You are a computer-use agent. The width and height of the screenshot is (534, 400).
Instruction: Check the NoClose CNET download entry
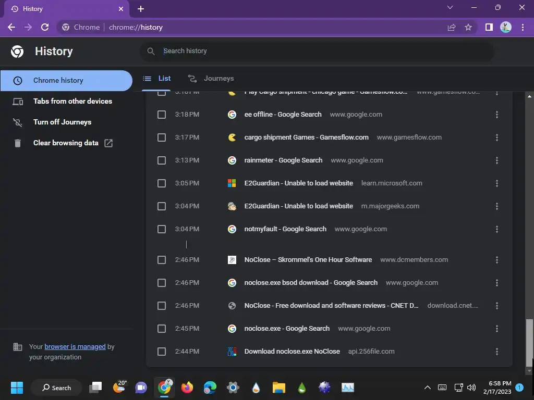162,306
